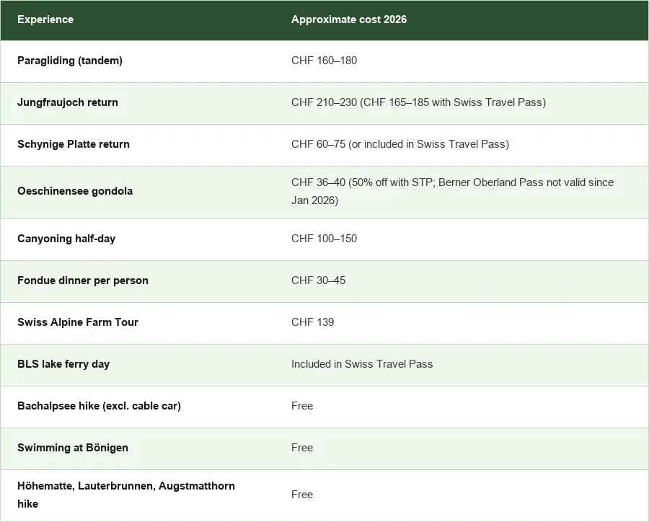The width and height of the screenshot is (649, 522).
Task: Select the 'Swimming at Bönigen' row label
Action: pyautogui.click(x=73, y=448)
